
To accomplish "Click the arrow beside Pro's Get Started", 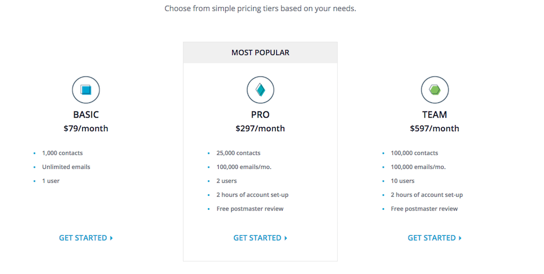I will point(286,238).
